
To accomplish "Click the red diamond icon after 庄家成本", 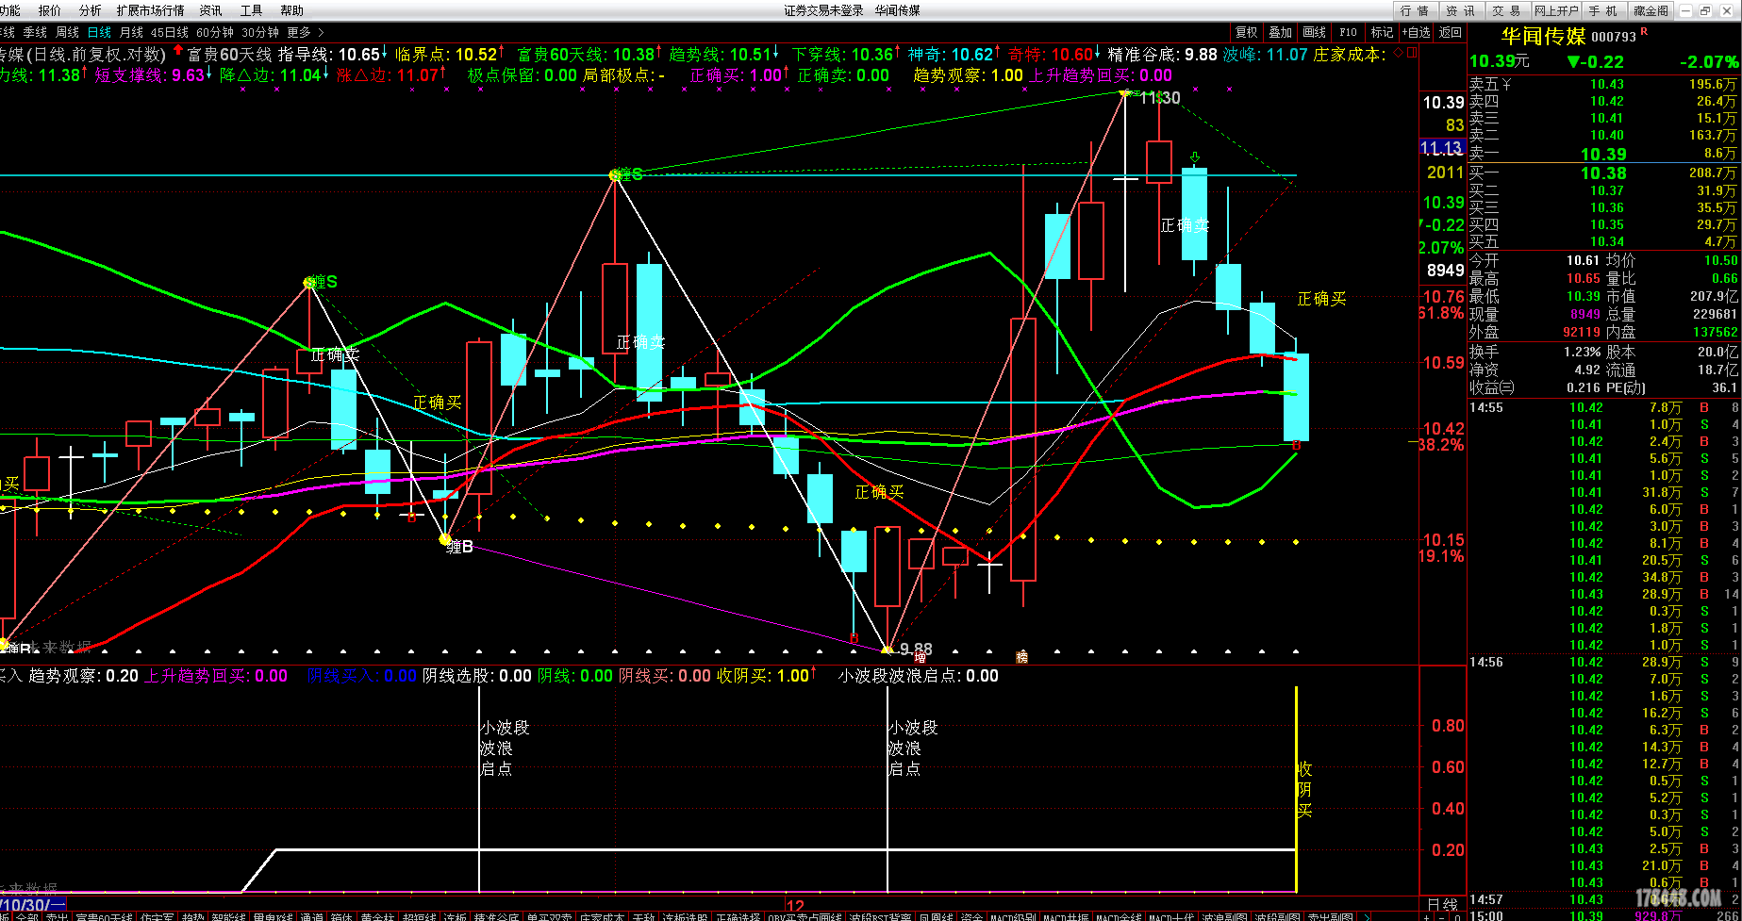I will click(x=1398, y=53).
